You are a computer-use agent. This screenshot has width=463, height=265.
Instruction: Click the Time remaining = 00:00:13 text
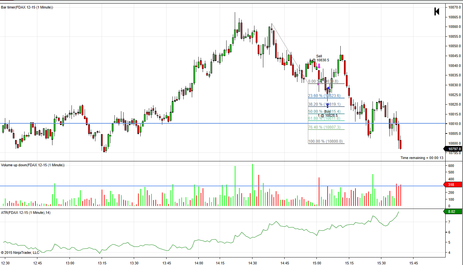[422, 158]
